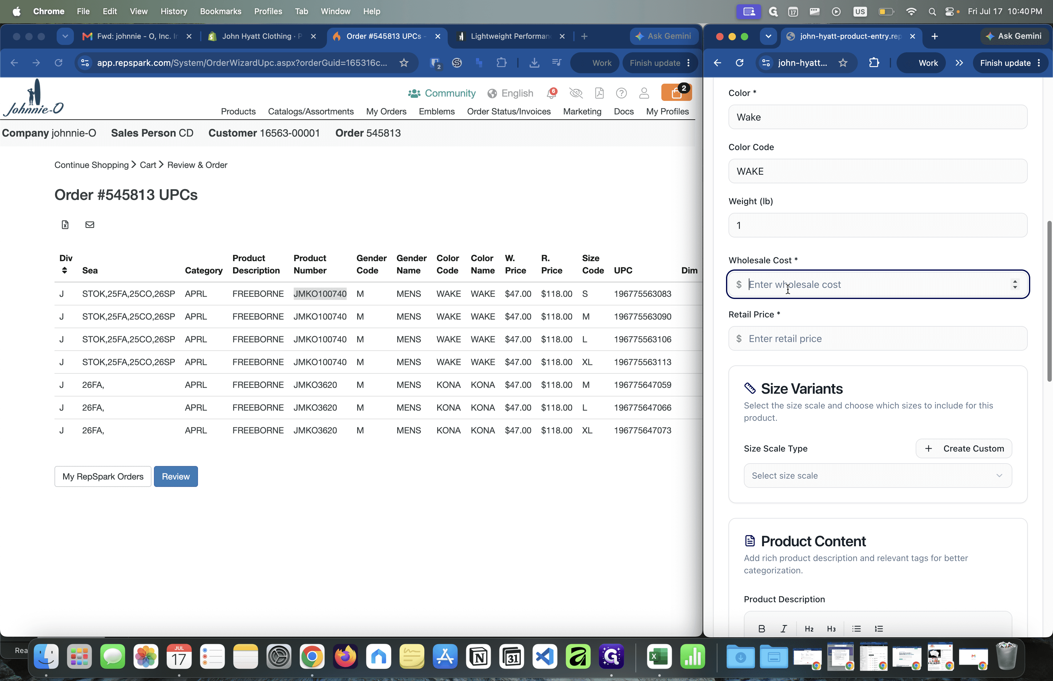
Task: Open the notifications bell in RepSpark
Action: (x=551, y=93)
